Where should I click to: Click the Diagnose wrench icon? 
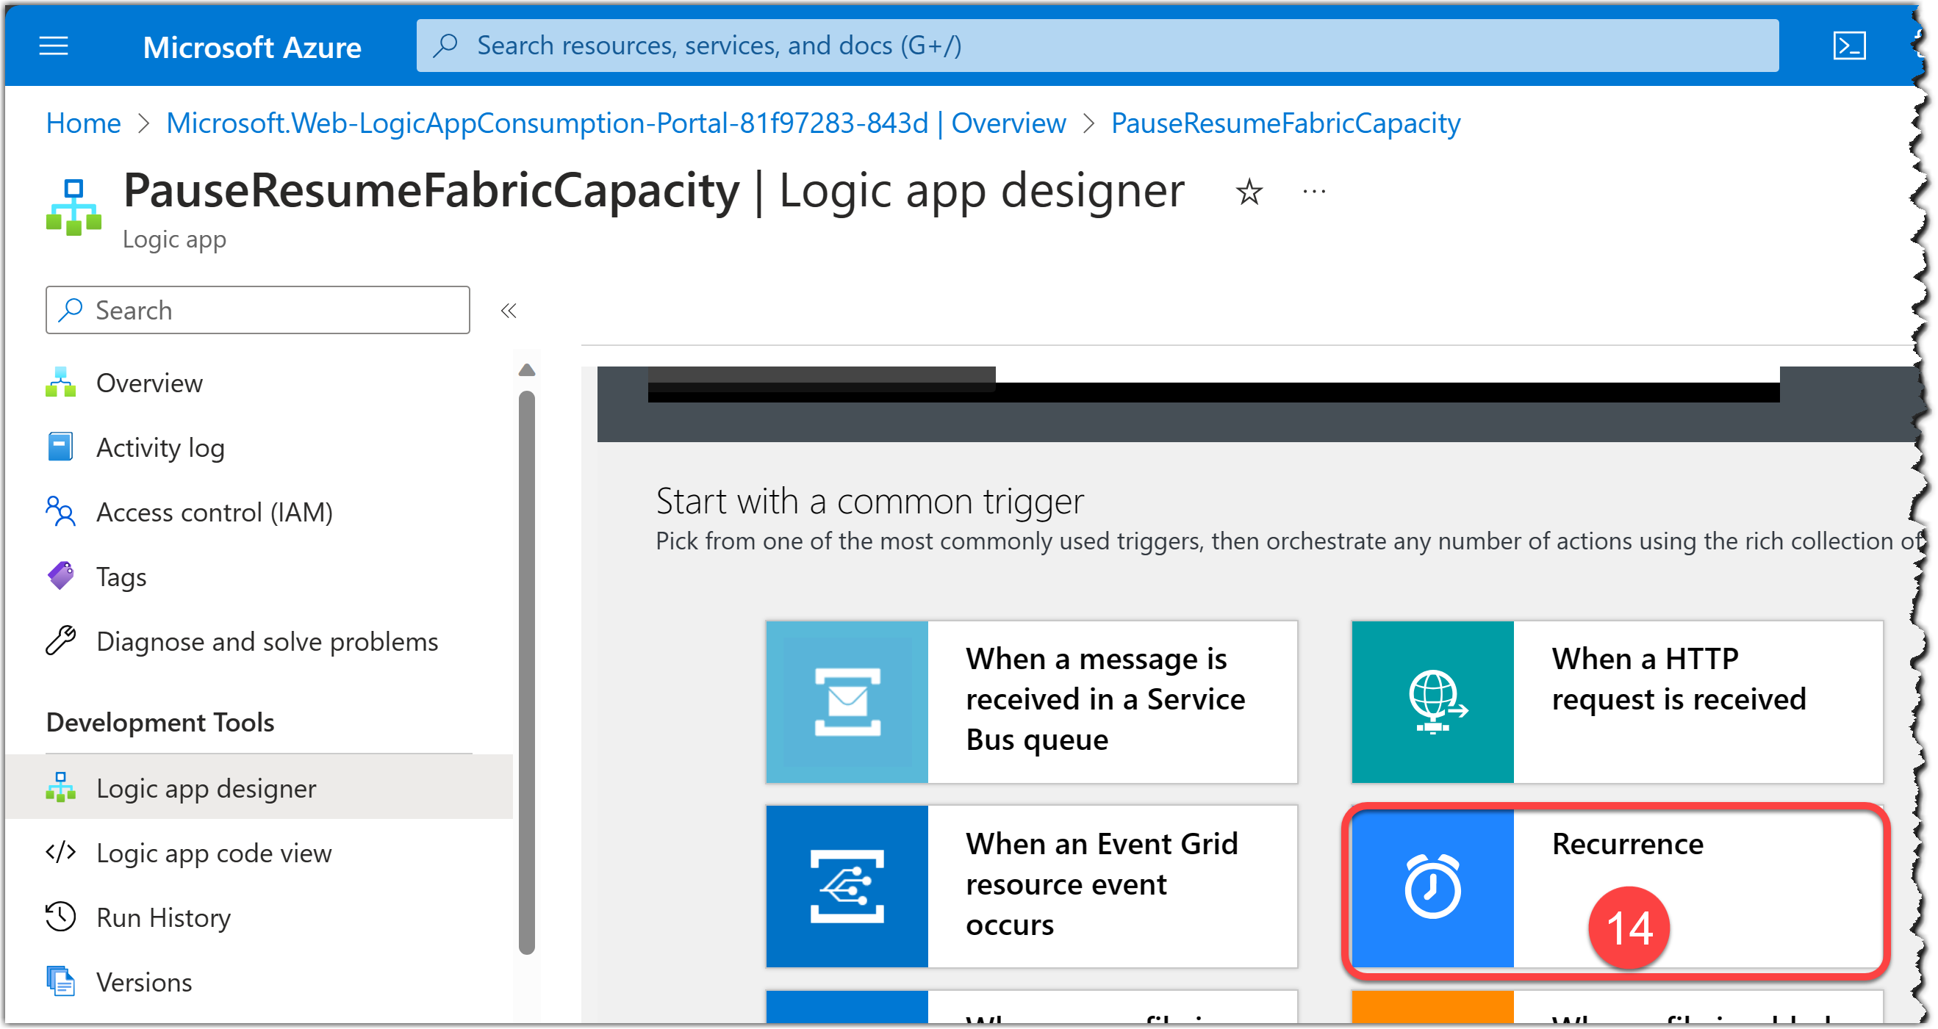tap(61, 641)
